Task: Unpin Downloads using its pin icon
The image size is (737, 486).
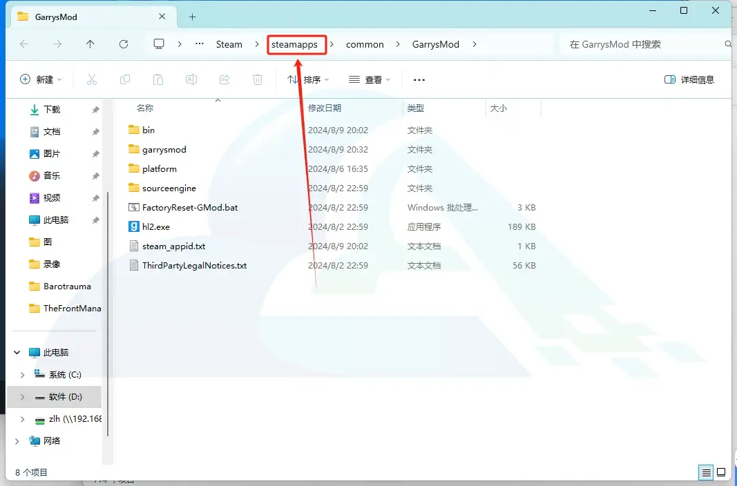Action: 95,110
